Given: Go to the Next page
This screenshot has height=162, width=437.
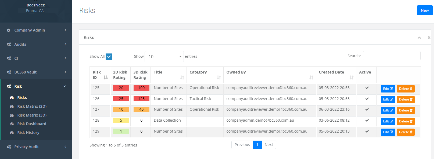Looking at the screenshot, I should pyautogui.click(x=269, y=145).
